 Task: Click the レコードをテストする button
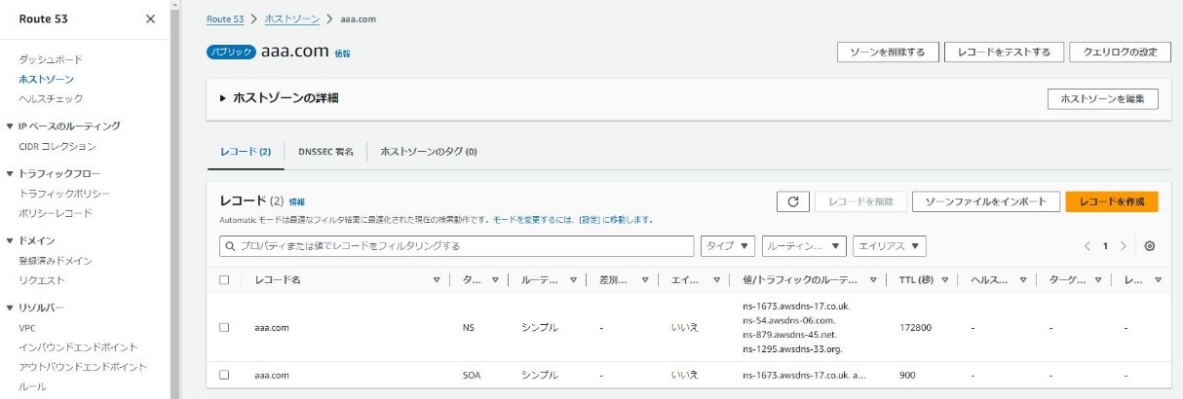click(1004, 53)
